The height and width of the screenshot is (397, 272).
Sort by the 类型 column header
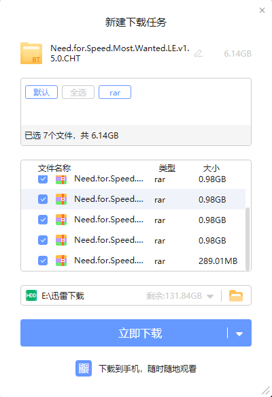coord(167,168)
